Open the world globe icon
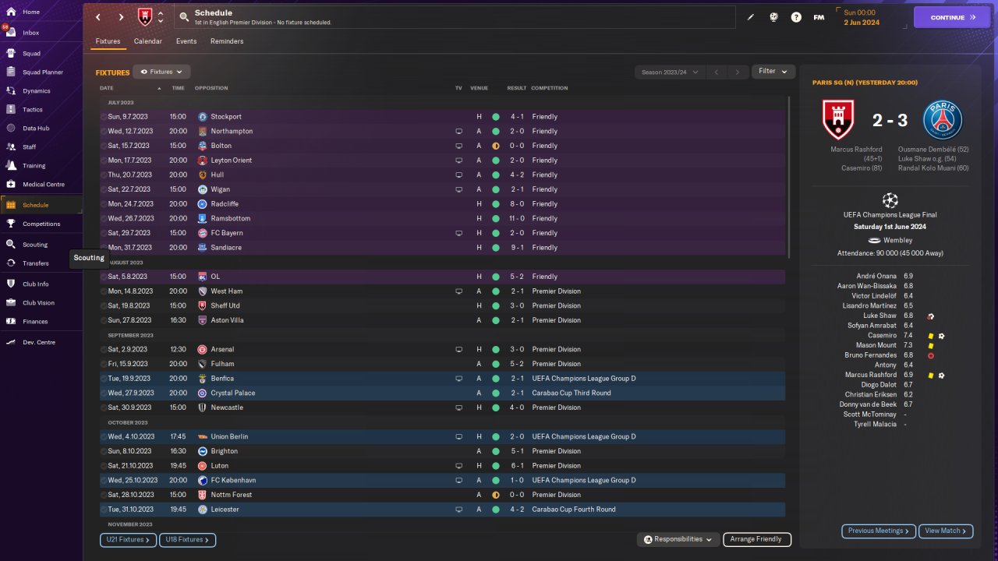998x561 pixels. (x=773, y=16)
